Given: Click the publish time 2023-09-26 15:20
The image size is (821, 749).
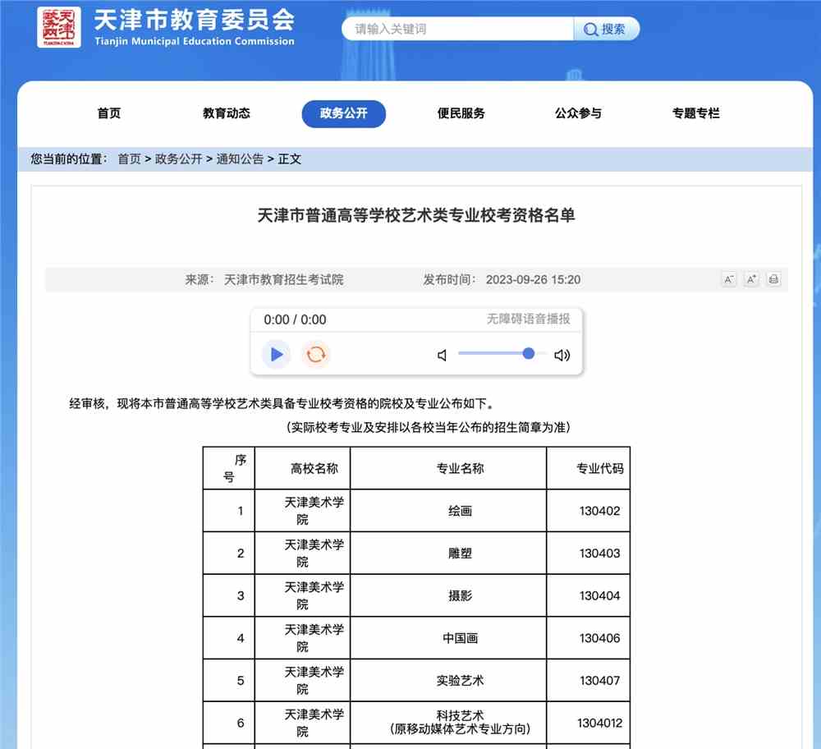Looking at the screenshot, I should (533, 280).
